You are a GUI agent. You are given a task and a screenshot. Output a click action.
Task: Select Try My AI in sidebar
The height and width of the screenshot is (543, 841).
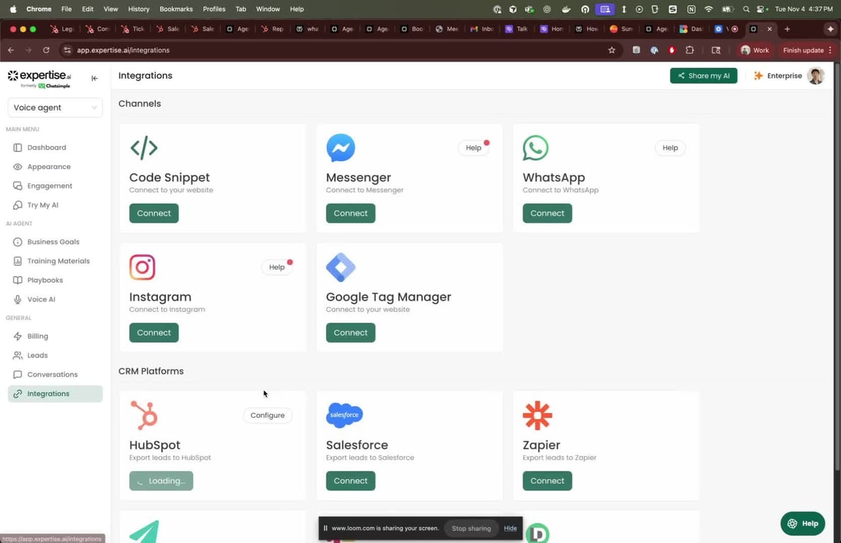tap(42, 205)
